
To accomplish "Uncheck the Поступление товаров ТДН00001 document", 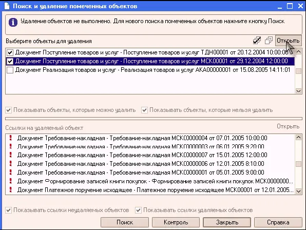I will [x=10, y=52].
